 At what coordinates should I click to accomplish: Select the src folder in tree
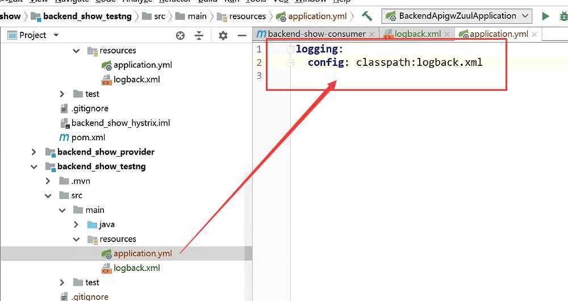(x=77, y=195)
